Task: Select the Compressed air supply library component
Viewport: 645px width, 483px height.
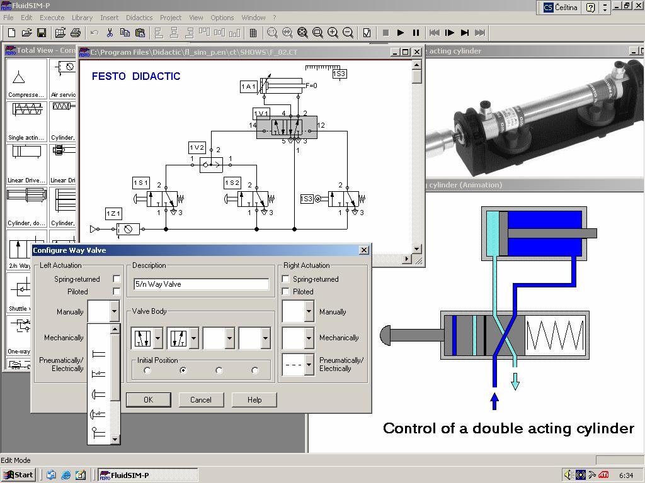Action: point(26,79)
